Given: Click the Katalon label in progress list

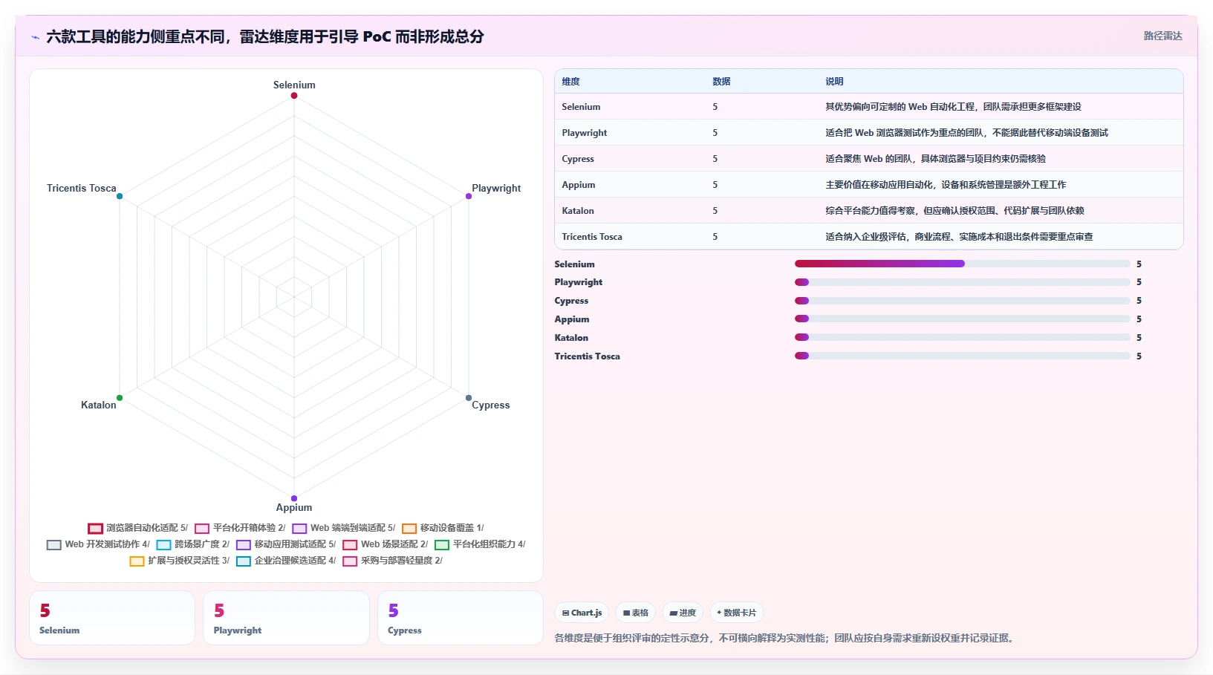Looking at the screenshot, I should click(x=571, y=338).
